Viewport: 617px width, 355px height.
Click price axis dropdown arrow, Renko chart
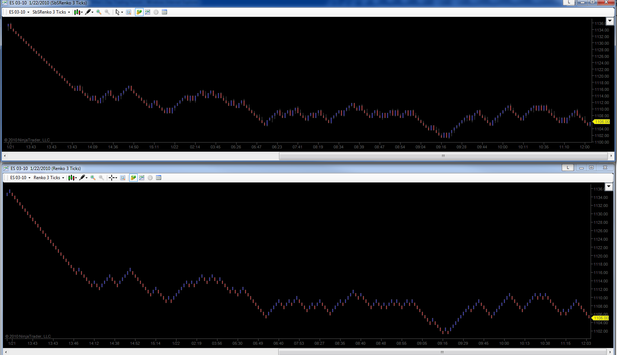pos(609,186)
